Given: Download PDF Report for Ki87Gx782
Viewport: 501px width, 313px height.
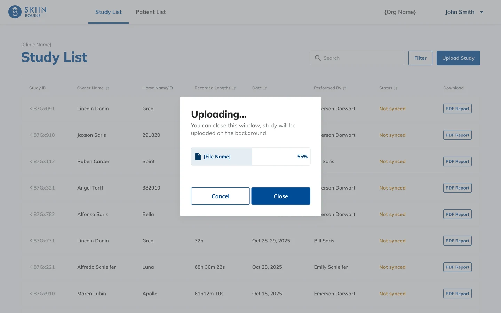Looking at the screenshot, I should (457, 214).
